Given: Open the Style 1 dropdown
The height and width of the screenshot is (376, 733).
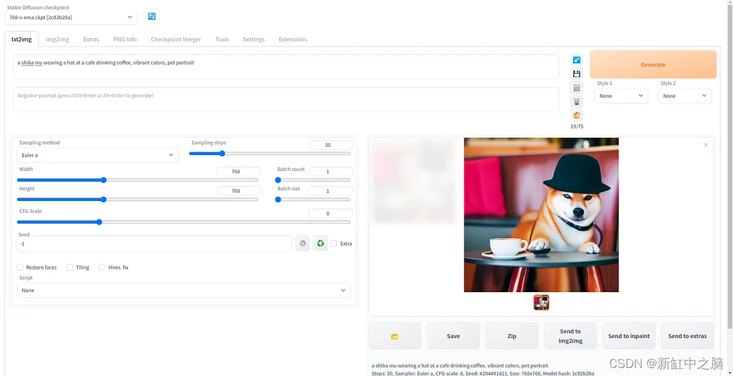Looking at the screenshot, I should click(x=621, y=96).
